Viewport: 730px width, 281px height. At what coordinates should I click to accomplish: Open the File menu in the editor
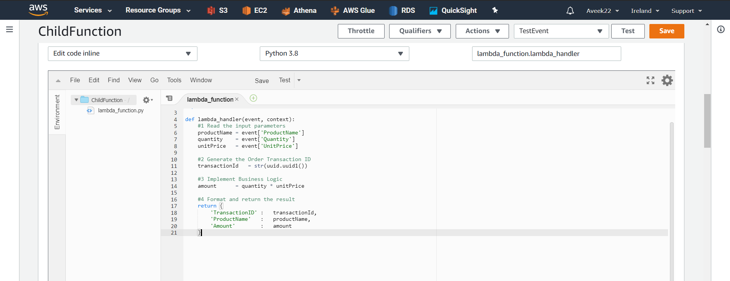click(x=75, y=80)
